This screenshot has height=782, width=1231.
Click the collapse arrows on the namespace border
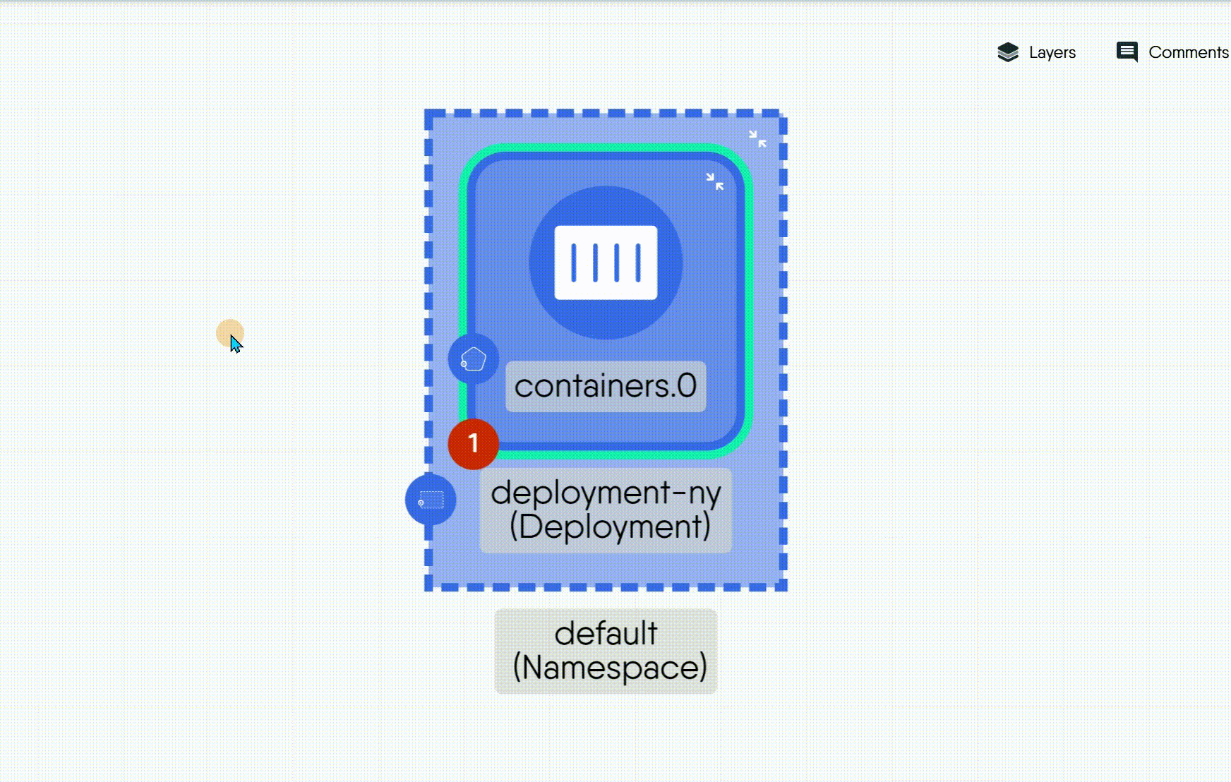tap(759, 140)
